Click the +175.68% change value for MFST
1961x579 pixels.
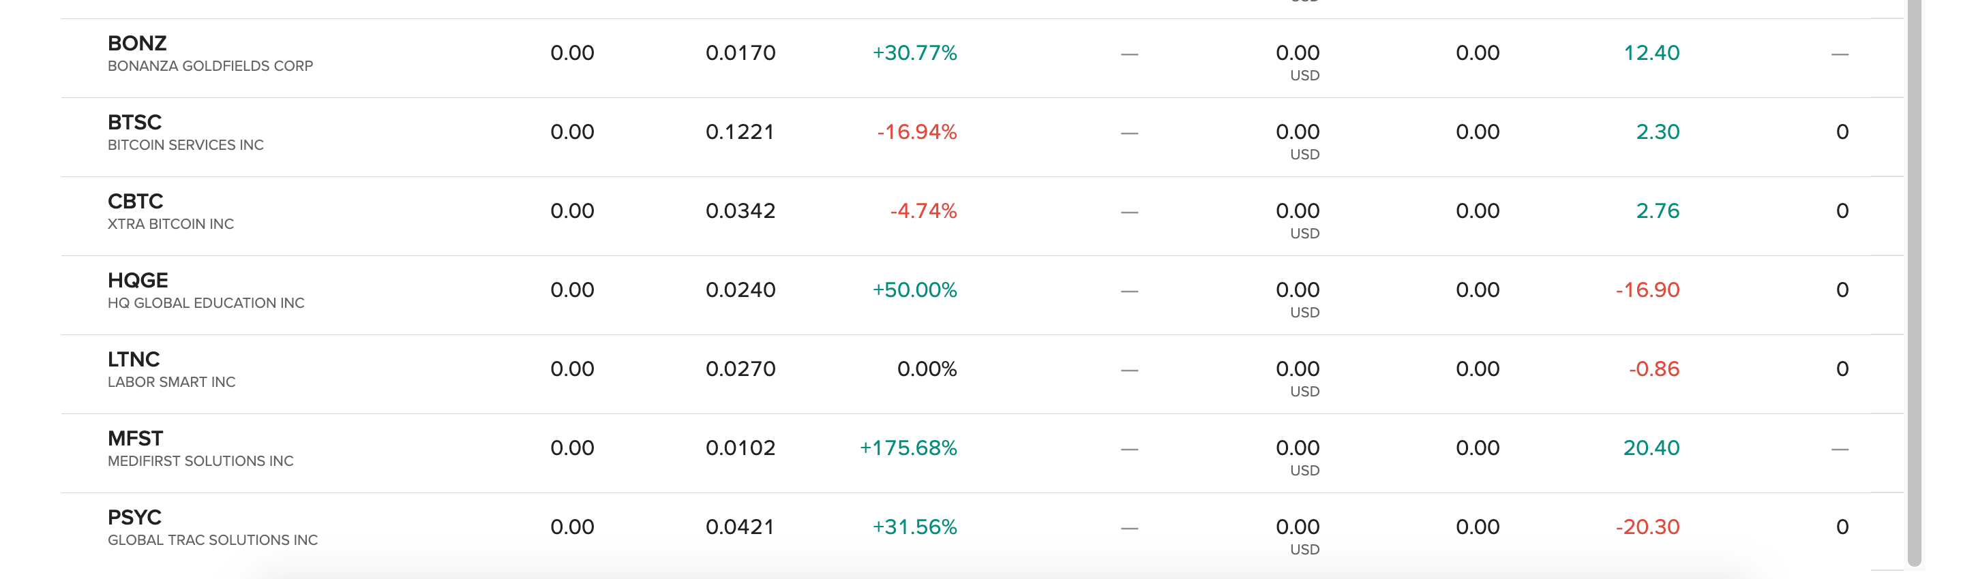pyautogui.click(x=908, y=448)
